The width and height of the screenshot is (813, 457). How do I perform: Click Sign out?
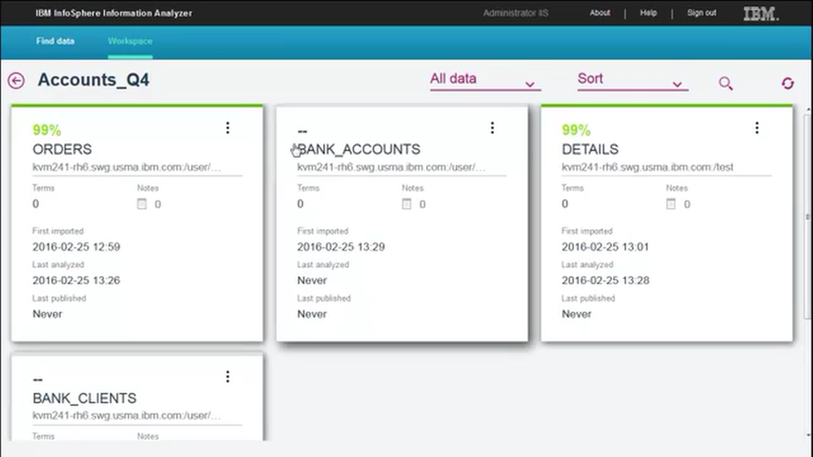pyautogui.click(x=702, y=13)
